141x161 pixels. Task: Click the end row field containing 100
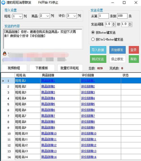pos(122,16)
